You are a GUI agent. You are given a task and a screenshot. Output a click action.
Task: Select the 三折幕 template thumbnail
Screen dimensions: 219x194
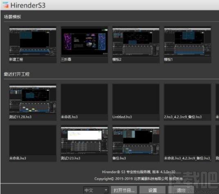point(84,42)
